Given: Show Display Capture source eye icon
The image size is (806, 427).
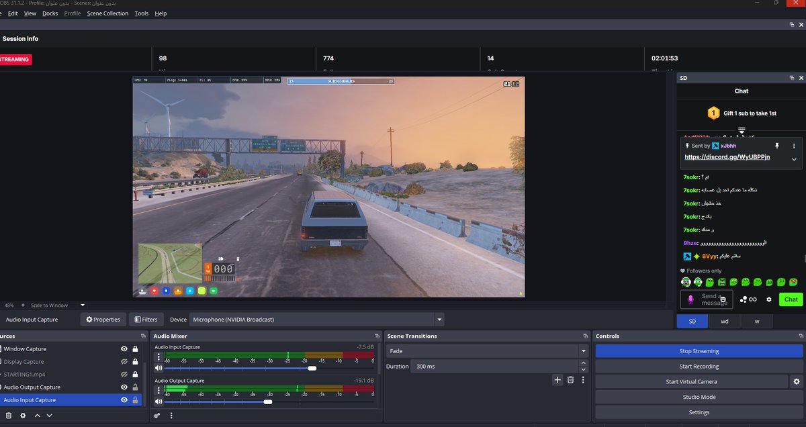Looking at the screenshot, I should tap(124, 362).
